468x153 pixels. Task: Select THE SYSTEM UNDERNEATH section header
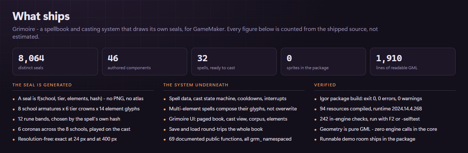196,85
